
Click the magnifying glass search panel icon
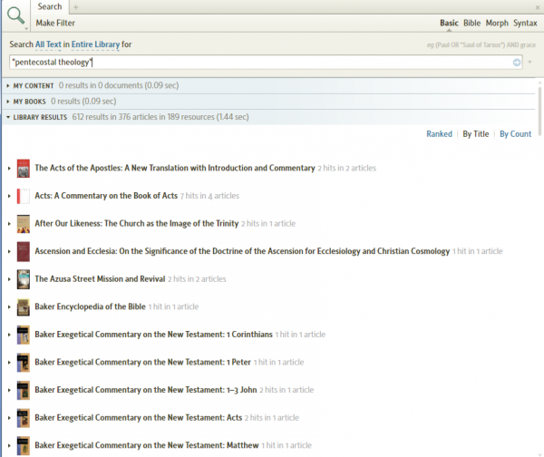(15, 15)
